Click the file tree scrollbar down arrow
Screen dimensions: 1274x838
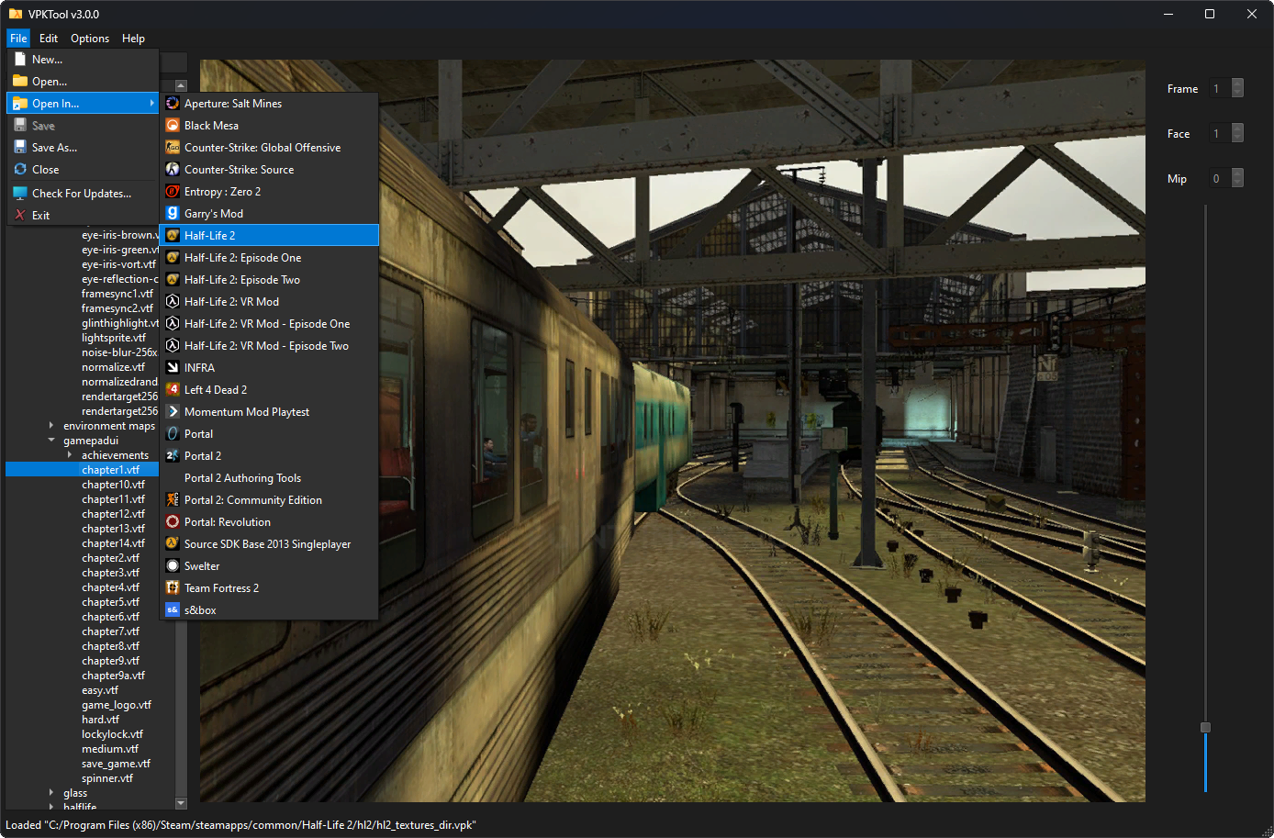point(181,803)
